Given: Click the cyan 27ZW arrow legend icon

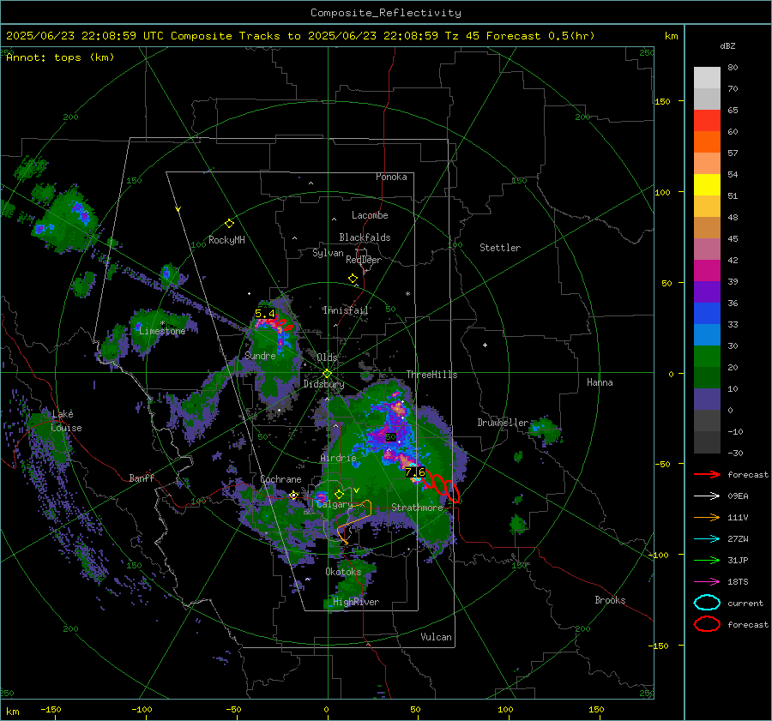Looking at the screenshot, I should pos(707,539).
